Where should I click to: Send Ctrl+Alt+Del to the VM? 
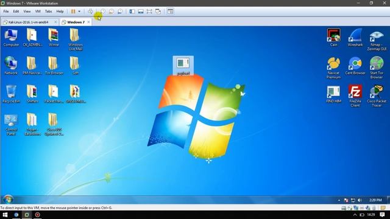(90, 12)
